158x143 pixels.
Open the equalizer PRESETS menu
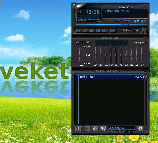click(x=139, y=43)
